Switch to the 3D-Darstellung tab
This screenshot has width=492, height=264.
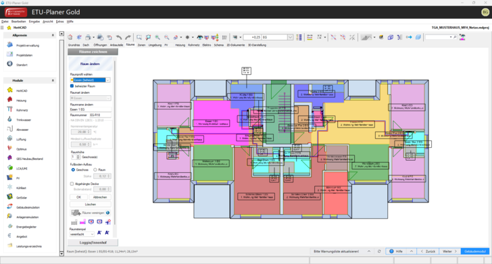[257, 45]
